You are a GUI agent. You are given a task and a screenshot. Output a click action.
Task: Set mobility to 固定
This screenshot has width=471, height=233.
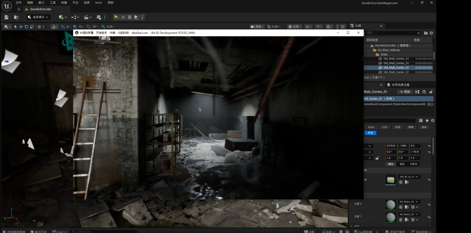click(x=402, y=164)
